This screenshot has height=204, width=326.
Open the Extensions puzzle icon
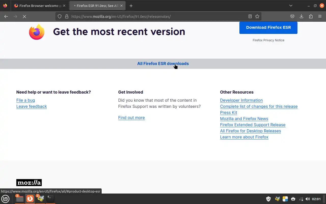pyautogui.click(x=311, y=16)
